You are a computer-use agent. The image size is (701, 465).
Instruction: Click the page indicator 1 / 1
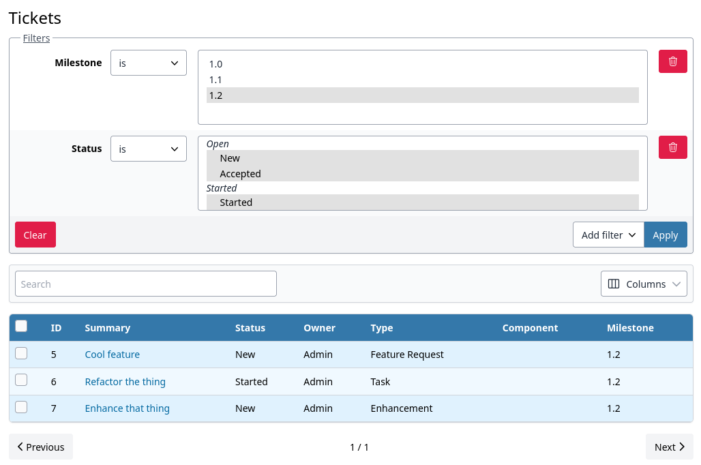point(359,447)
